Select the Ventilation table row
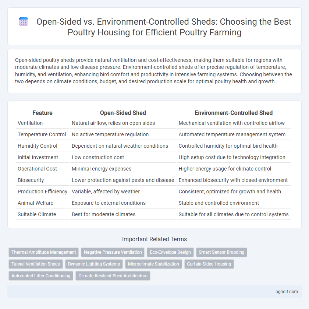The height and width of the screenshot is (309, 309). pyautogui.click(x=153, y=123)
